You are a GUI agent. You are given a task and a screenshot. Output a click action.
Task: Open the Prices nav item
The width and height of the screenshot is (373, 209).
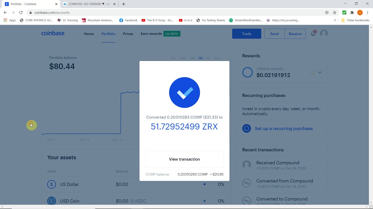pyautogui.click(x=128, y=34)
